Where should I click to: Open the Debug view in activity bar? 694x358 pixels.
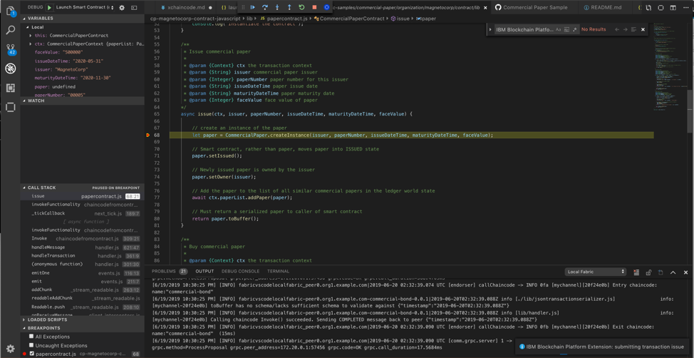point(10,68)
